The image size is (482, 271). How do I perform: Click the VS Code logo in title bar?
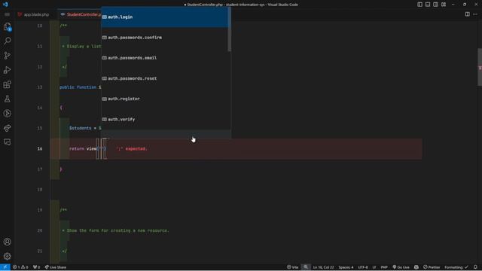coord(5,5)
